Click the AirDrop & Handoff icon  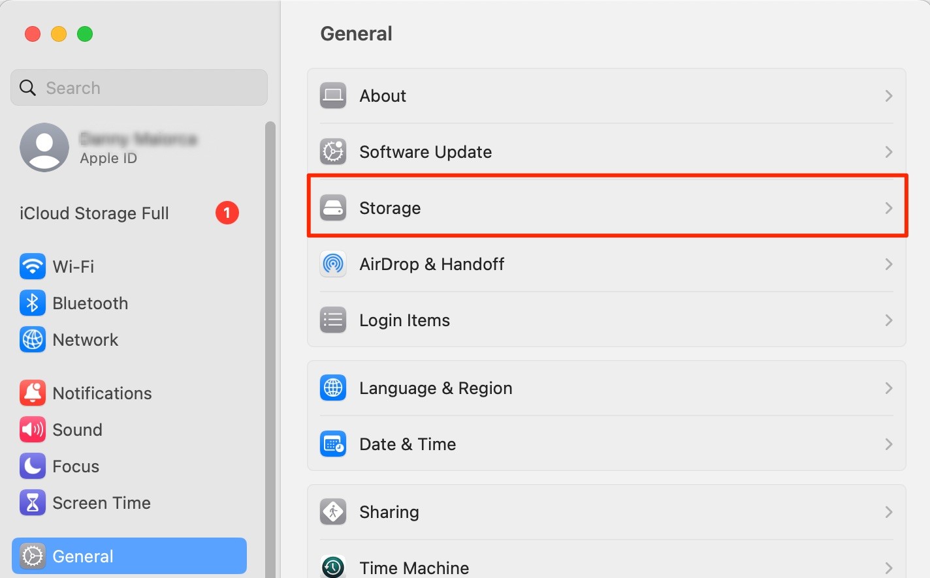[333, 264]
